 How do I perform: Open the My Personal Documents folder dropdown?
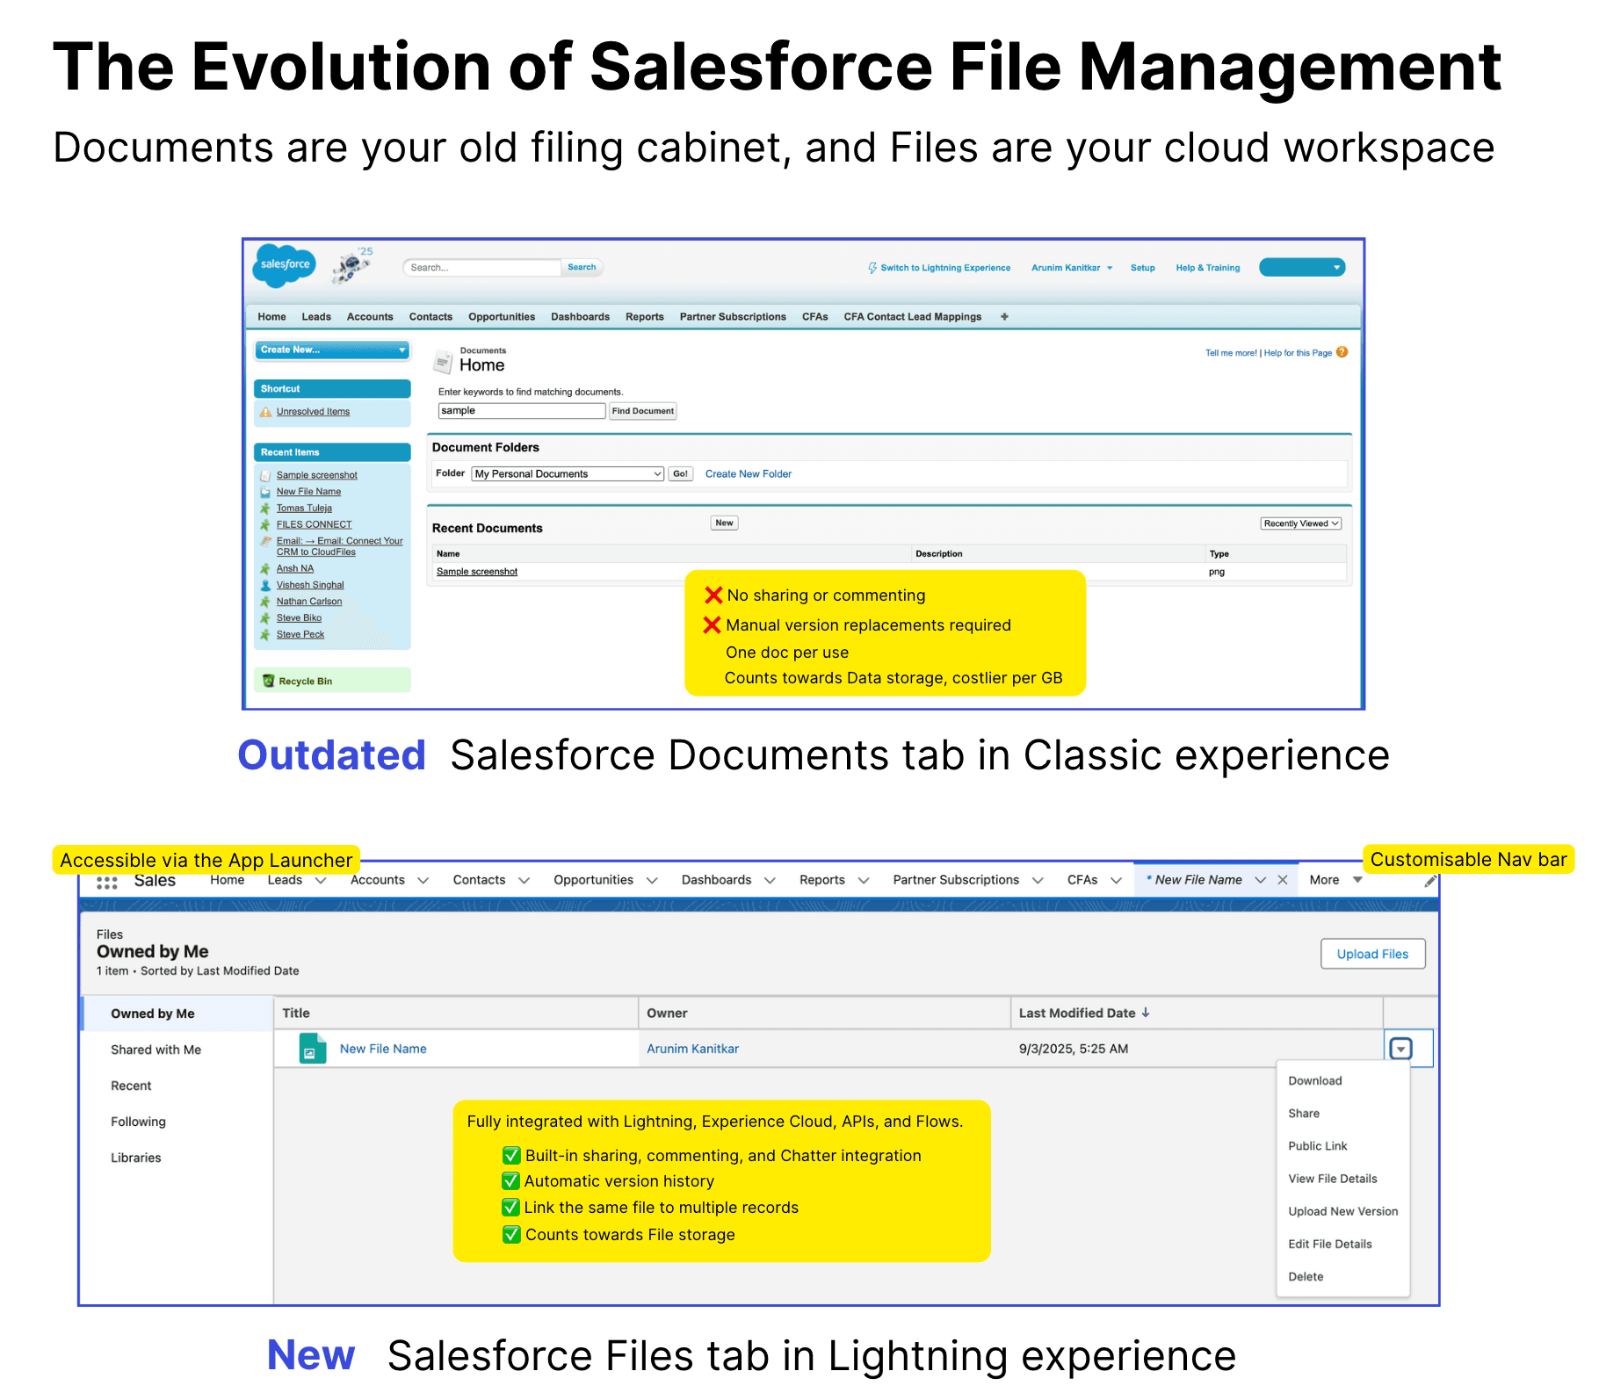click(568, 474)
